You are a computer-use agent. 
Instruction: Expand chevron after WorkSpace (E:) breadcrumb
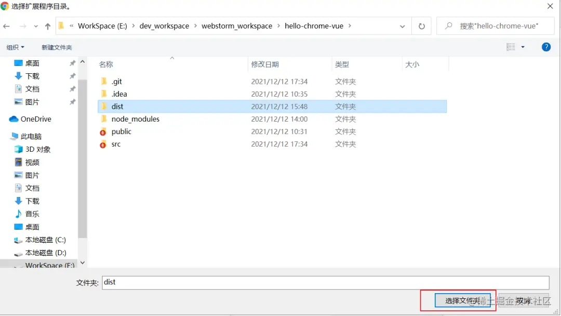click(x=133, y=26)
